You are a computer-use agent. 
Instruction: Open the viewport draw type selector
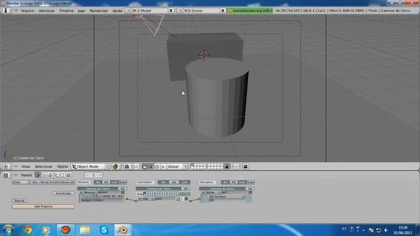coord(116,167)
